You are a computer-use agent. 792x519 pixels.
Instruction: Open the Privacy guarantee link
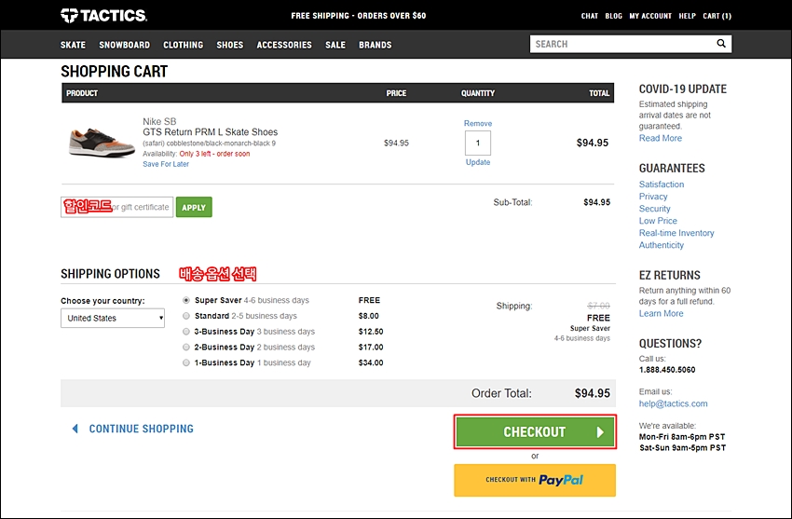pyautogui.click(x=653, y=197)
